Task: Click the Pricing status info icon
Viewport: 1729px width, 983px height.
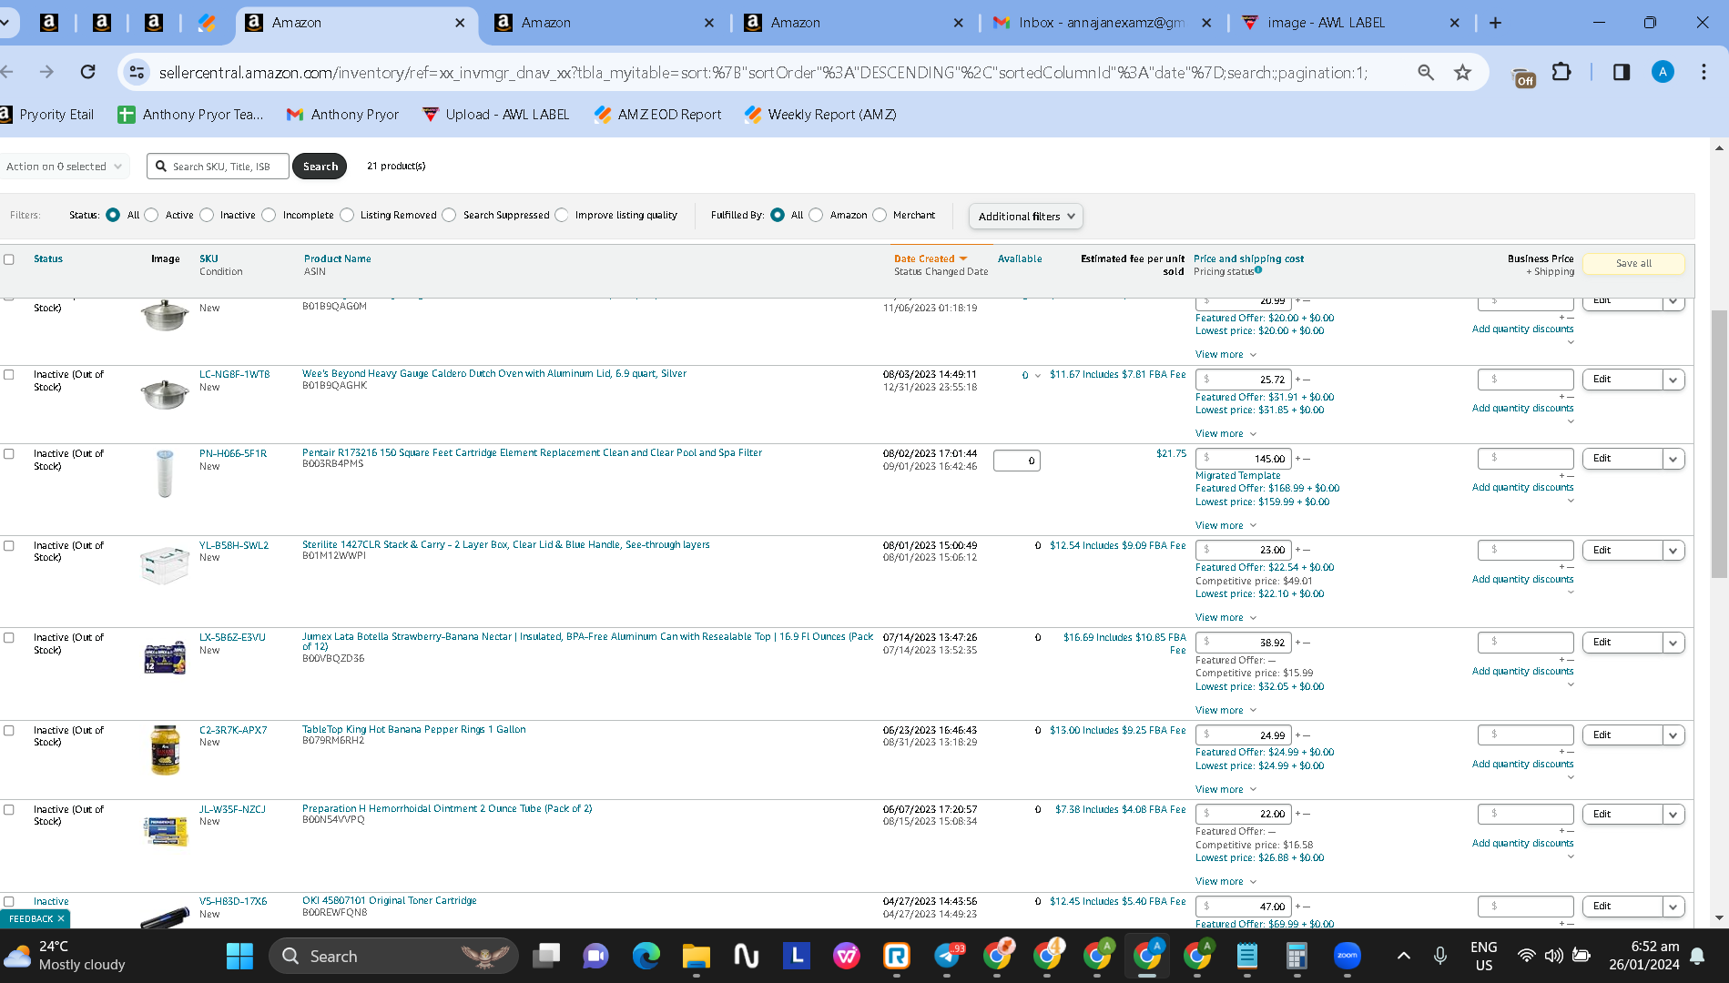Action: pyautogui.click(x=1258, y=269)
